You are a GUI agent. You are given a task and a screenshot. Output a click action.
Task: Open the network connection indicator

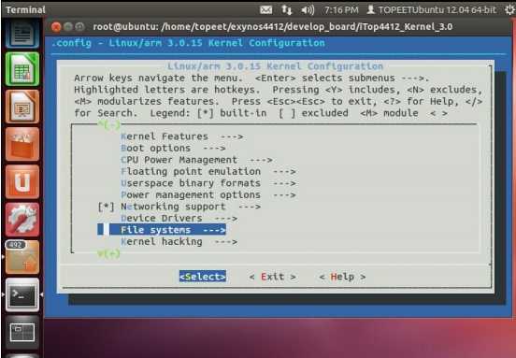287,10
